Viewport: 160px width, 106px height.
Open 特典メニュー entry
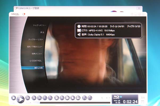click(37, 54)
